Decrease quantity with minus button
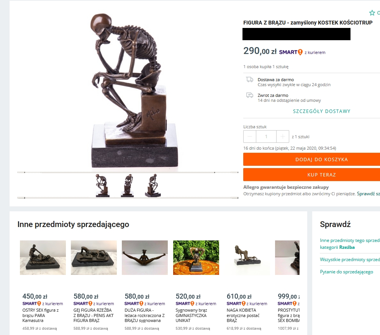This screenshot has height=335, width=380. click(x=250, y=137)
